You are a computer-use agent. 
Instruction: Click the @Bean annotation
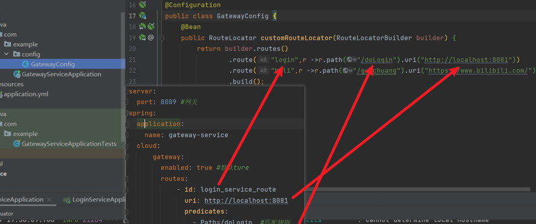click(191, 27)
